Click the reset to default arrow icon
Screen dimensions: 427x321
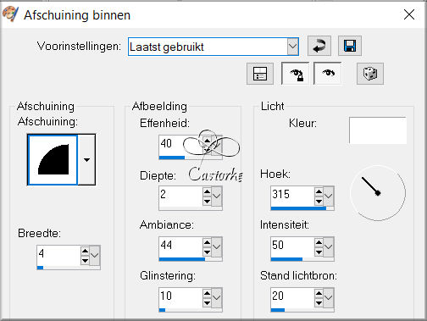319,46
